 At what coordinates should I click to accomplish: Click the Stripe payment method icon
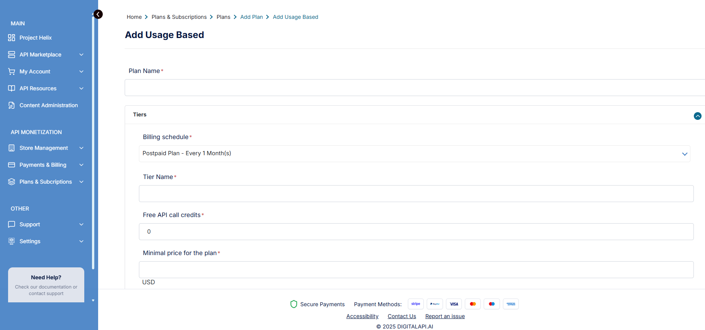(416, 304)
